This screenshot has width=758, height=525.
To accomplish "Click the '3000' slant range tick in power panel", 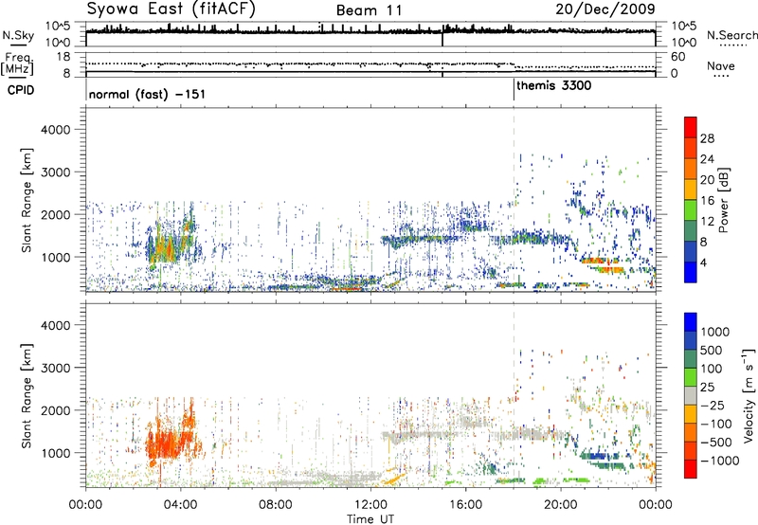I will [55, 172].
